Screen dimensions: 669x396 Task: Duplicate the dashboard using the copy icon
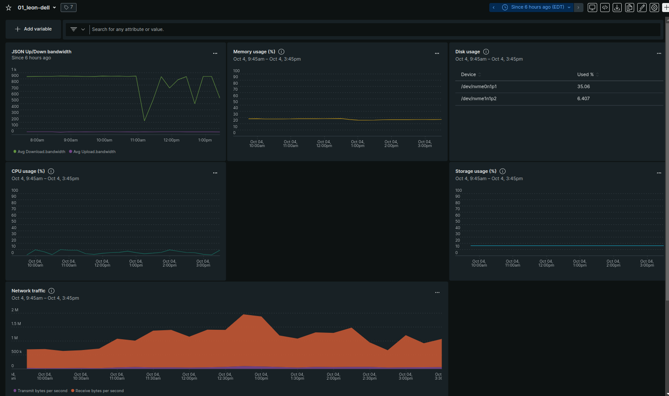pos(629,7)
